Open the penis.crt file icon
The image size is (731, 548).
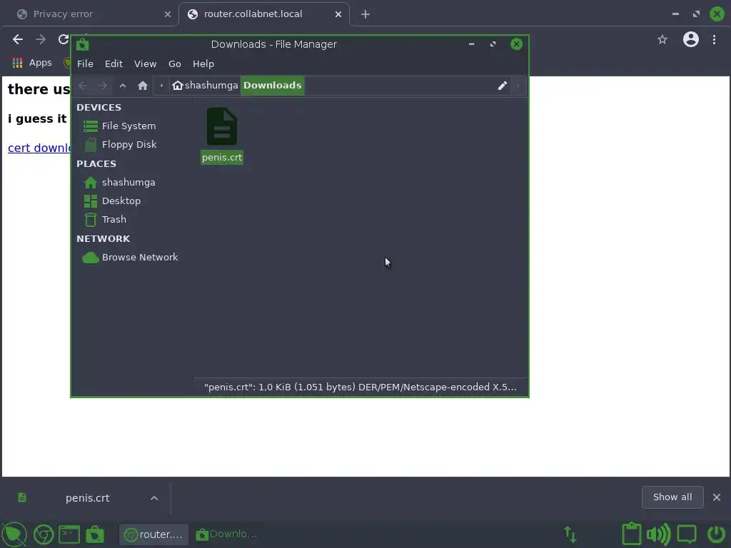click(x=222, y=126)
